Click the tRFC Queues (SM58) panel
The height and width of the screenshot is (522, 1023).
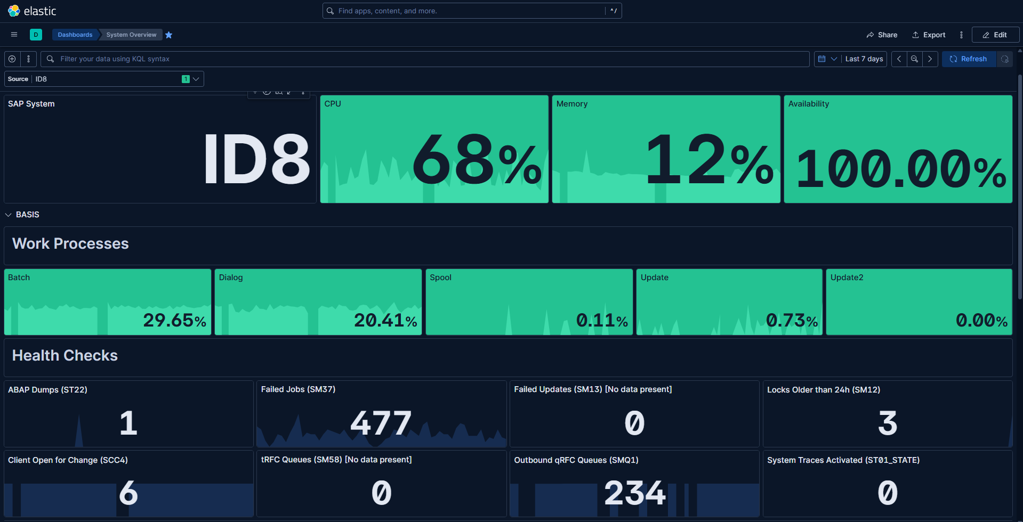pos(381,484)
